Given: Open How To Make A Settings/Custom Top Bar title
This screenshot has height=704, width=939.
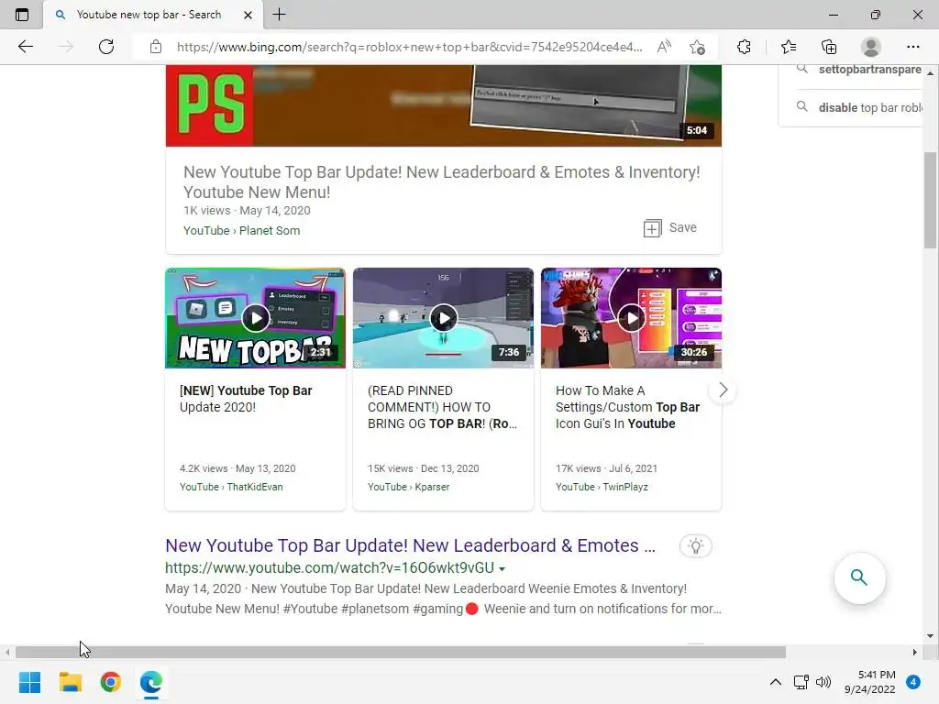Looking at the screenshot, I should tap(627, 407).
